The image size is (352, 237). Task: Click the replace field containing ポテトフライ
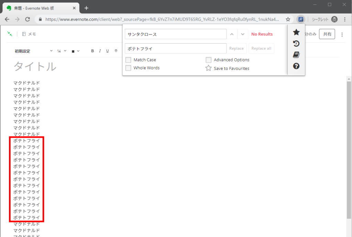click(176, 48)
